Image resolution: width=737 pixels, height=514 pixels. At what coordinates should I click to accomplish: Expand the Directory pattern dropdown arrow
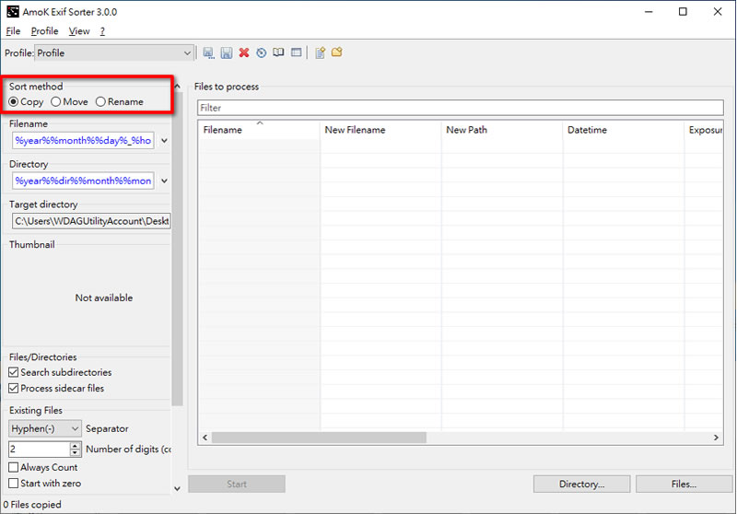click(165, 181)
